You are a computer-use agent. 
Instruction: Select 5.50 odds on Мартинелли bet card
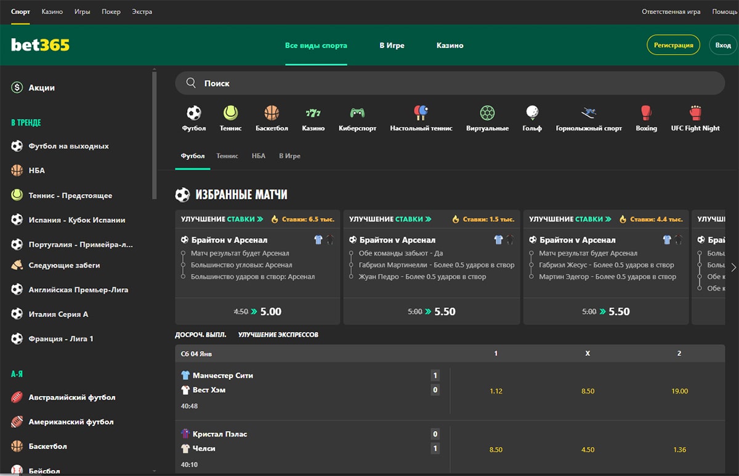click(x=432, y=312)
